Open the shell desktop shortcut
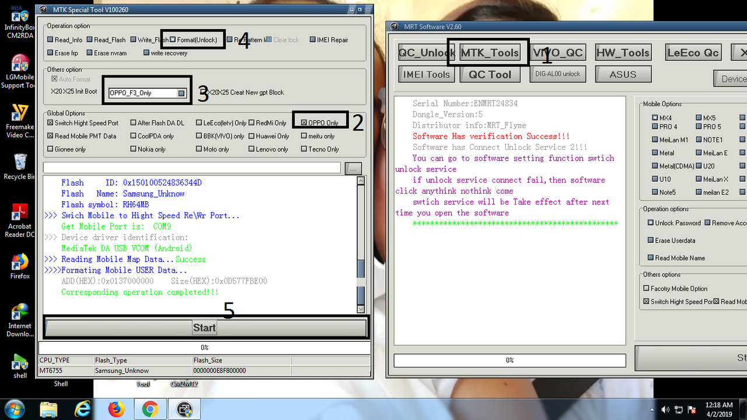 (19, 365)
